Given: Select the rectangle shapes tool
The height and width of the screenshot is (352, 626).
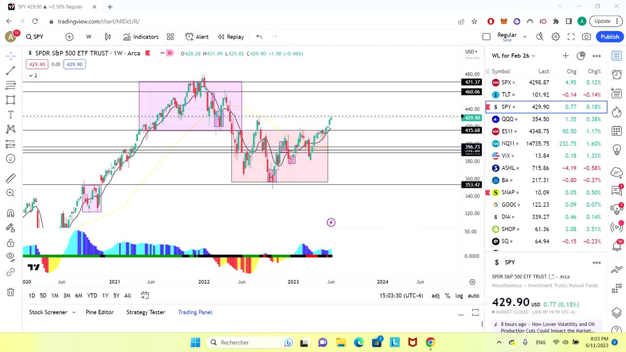Looking at the screenshot, I should [10, 100].
